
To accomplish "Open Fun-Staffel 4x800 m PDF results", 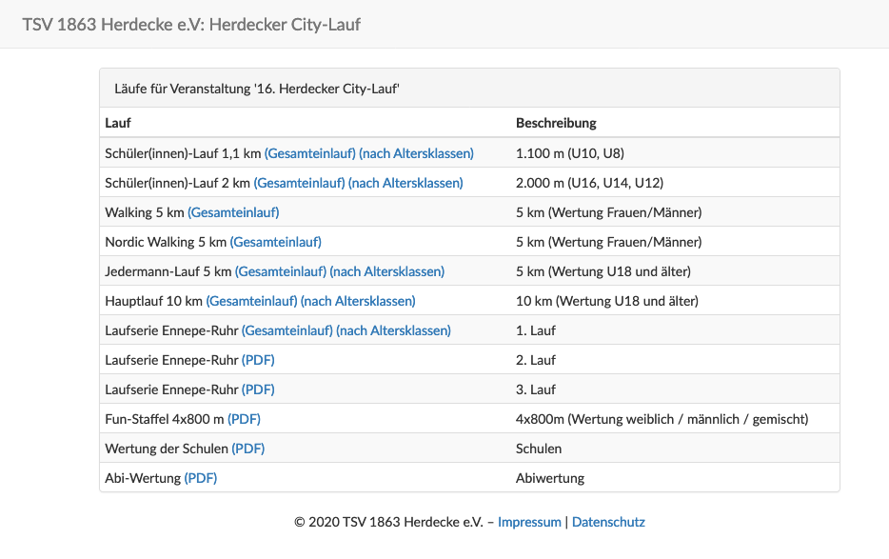I will (x=245, y=418).
